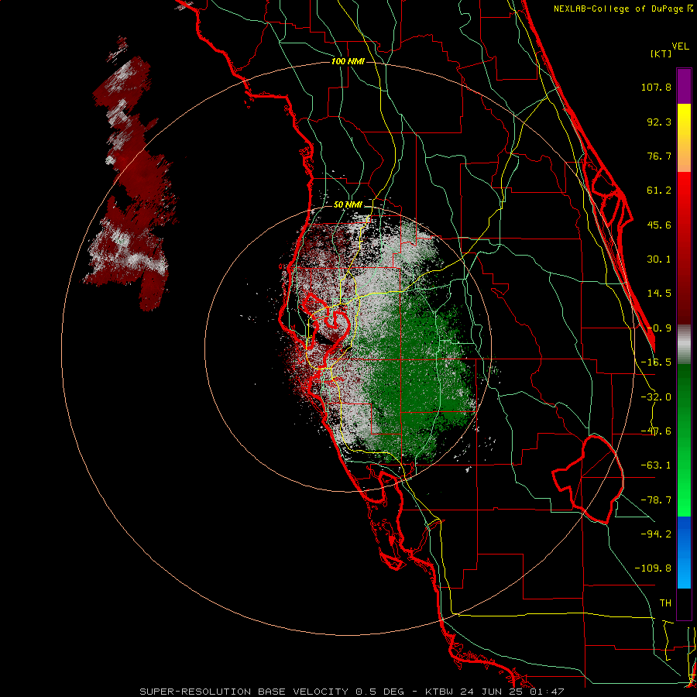
Task: Select the 107.8 velocity scale value
Action: pos(656,87)
